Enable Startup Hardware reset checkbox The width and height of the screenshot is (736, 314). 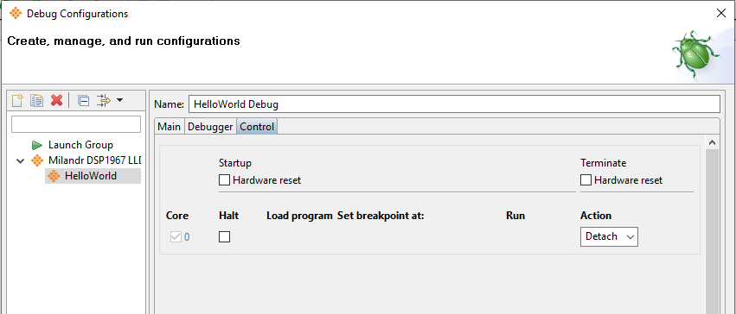pos(224,180)
